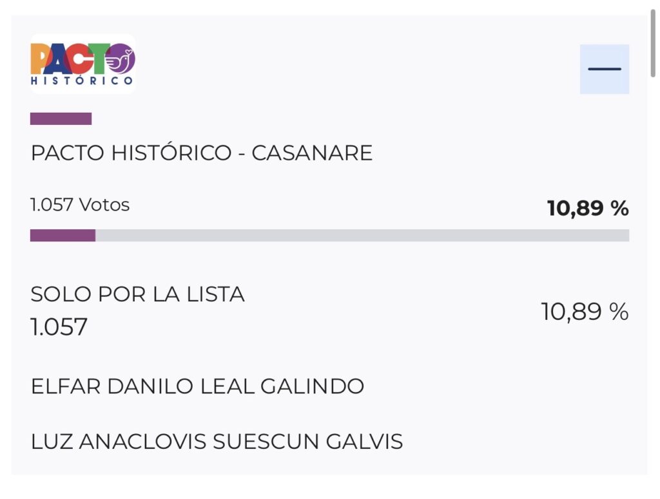Open candidate ELFAR DANILO LEAL GALINDO
This screenshot has height=499, width=660.
tap(197, 386)
